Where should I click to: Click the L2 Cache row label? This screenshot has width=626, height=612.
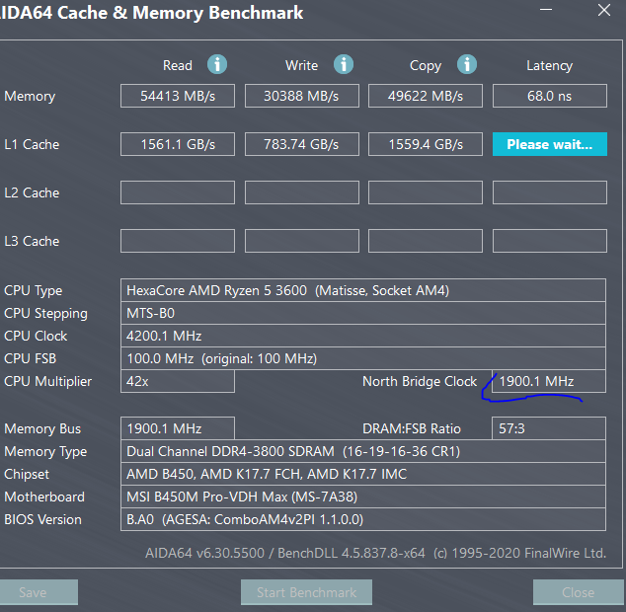click(32, 192)
